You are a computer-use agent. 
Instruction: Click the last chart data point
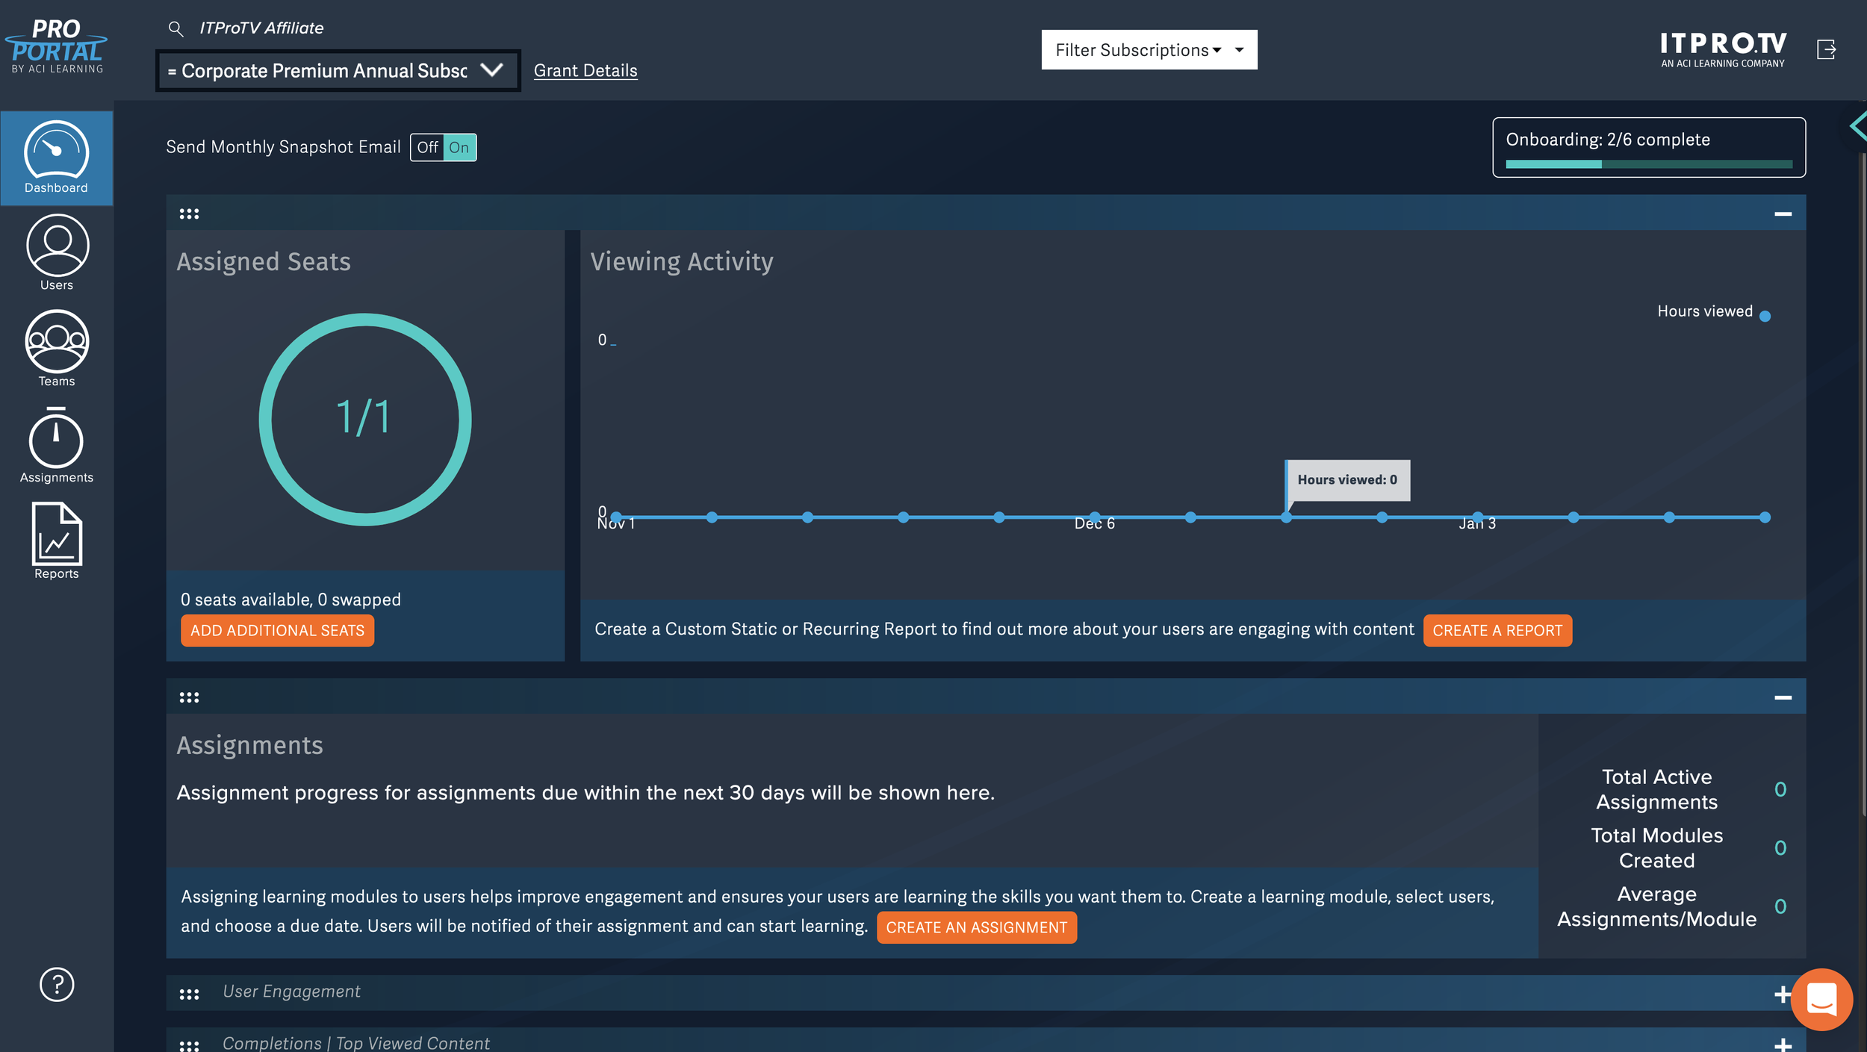[1765, 517]
